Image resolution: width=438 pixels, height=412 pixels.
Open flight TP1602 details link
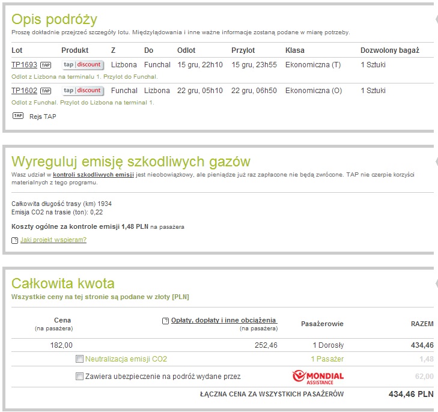tap(24, 91)
